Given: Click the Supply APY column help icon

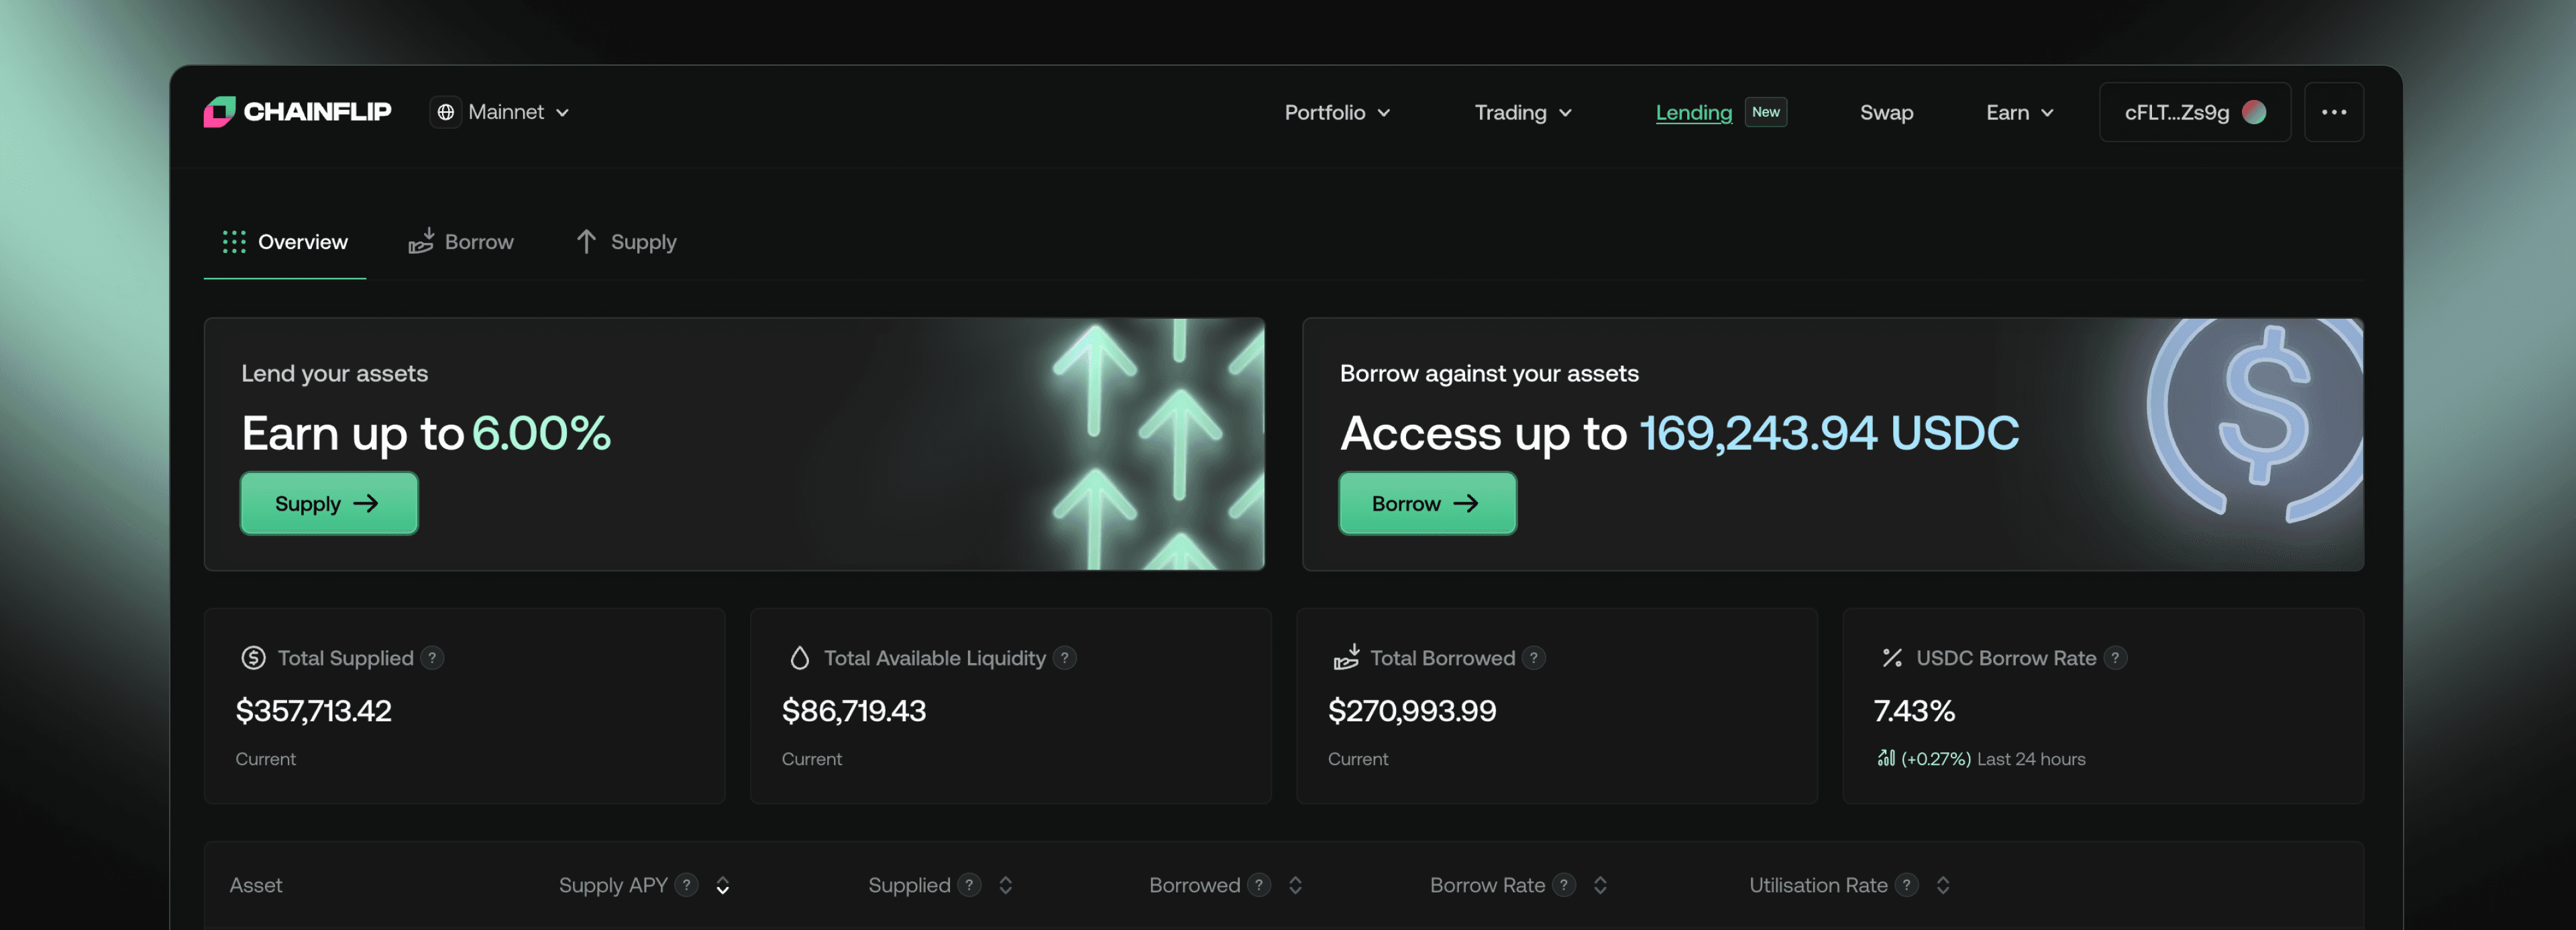Looking at the screenshot, I should 686,885.
